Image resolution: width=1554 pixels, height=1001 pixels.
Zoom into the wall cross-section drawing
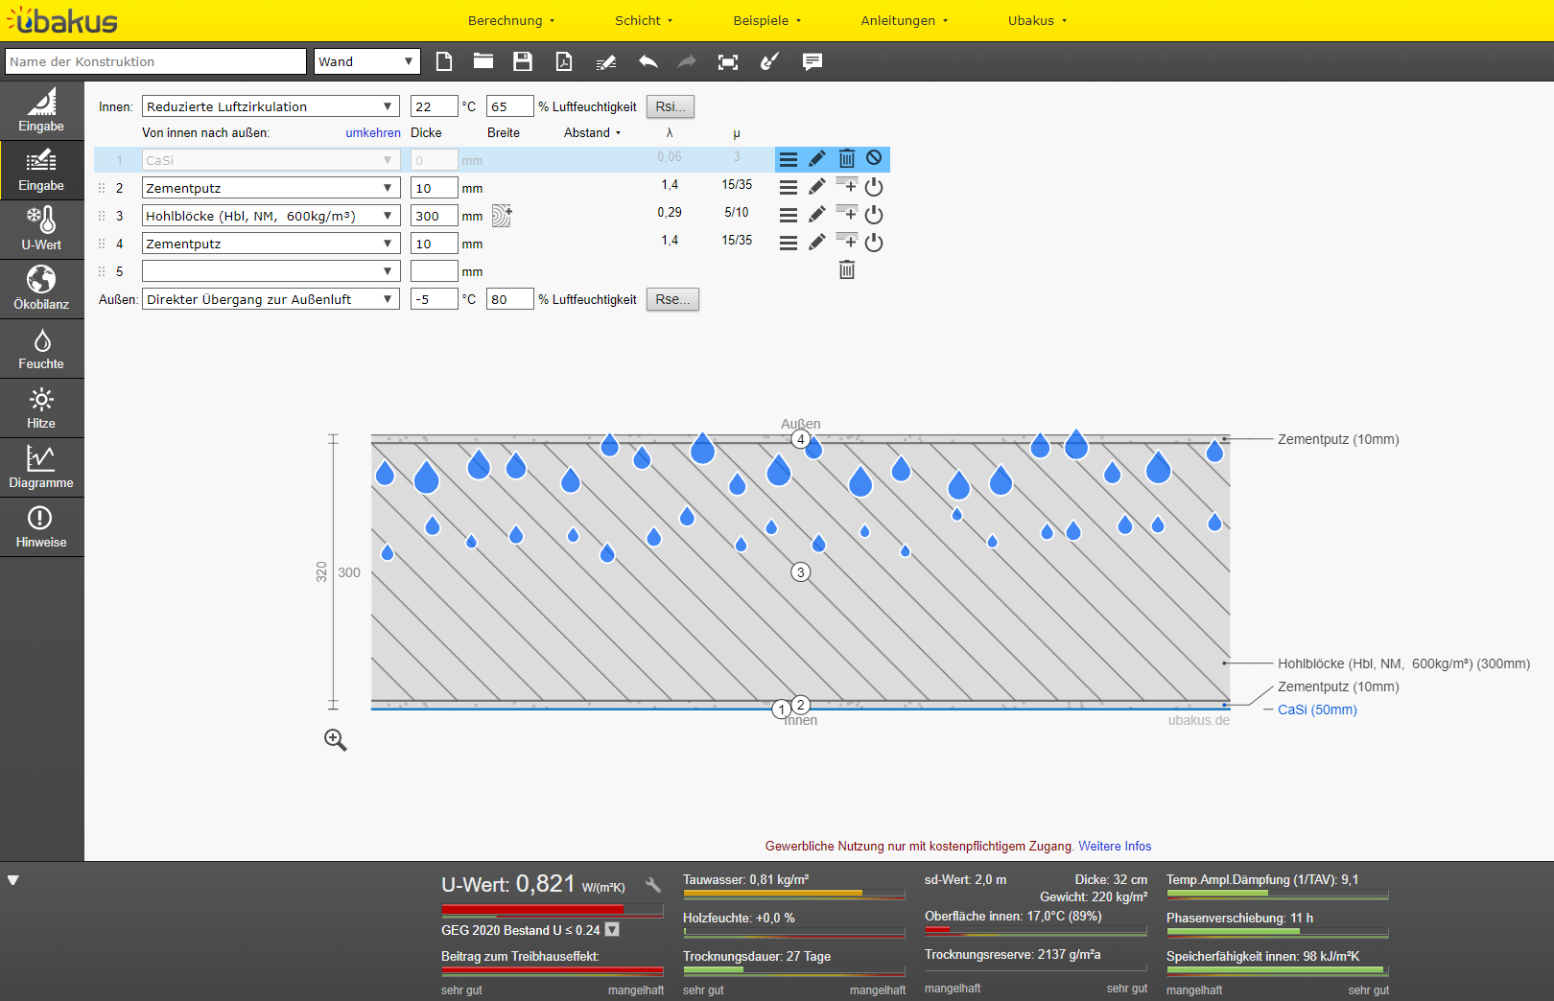335,739
